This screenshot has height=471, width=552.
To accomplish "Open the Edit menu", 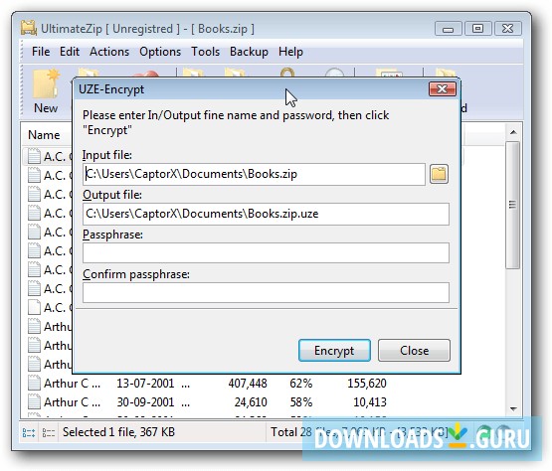I will (70, 52).
